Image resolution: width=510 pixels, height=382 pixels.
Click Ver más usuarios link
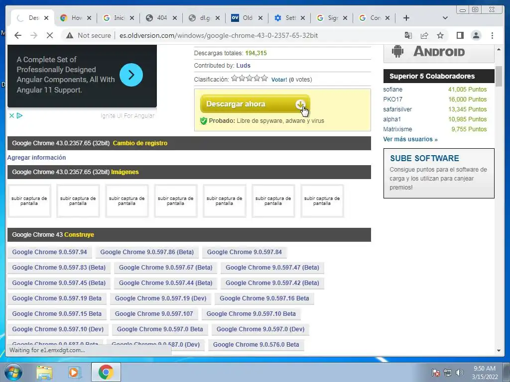[410, 139]
